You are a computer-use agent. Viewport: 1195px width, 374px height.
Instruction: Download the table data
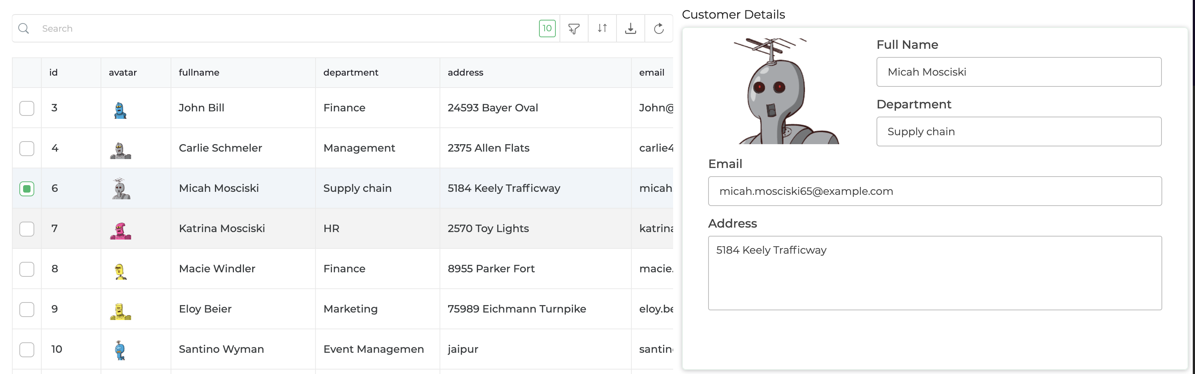click(x=630, y=28)
